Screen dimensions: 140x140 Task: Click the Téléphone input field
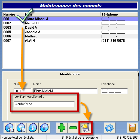pyautogui.click(x=114, y=91)
